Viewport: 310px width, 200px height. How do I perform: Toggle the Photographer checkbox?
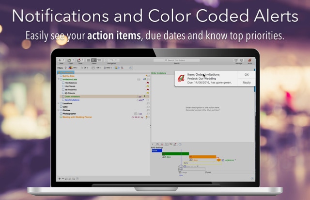coord(61,114)
